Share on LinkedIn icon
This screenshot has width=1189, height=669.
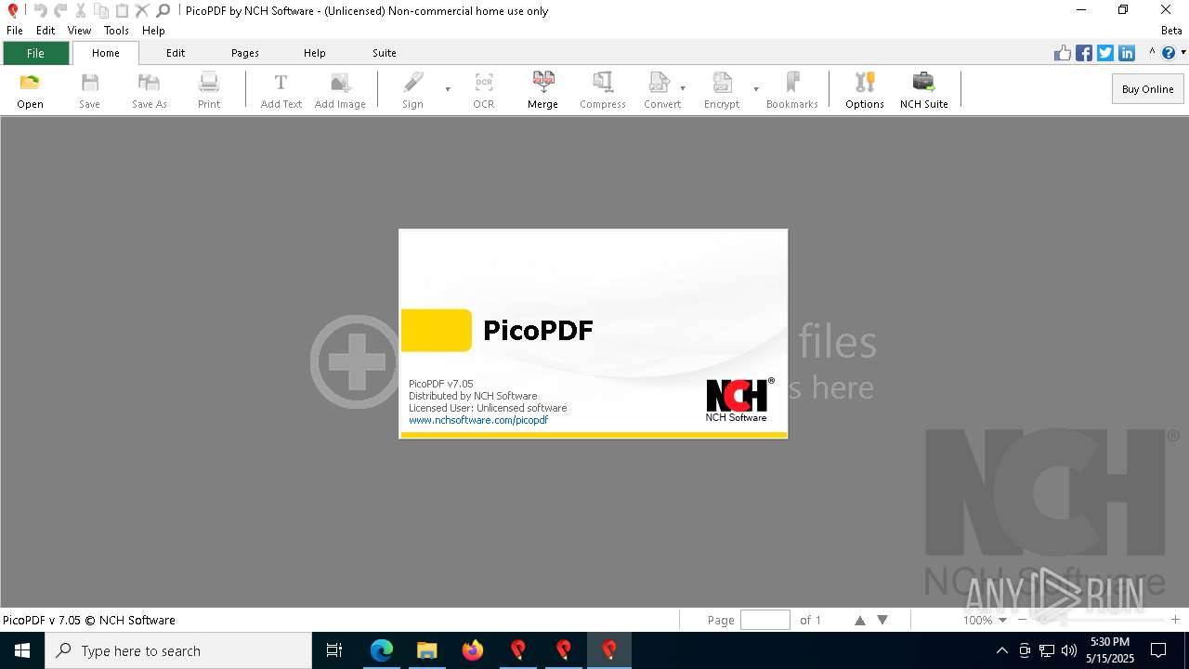(1127, 53)
